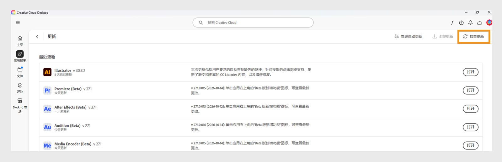Minimize the Creative Cloud Desktop window
This screenshot has height=162, width=502.
point(466,13)
